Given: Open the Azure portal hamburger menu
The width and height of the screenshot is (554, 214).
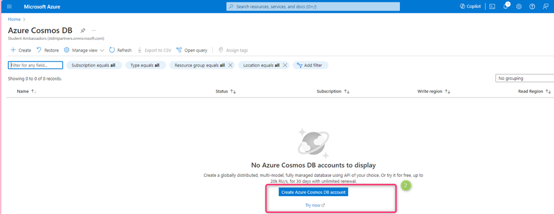Looking at the screenshot, I should click(9, 6).
